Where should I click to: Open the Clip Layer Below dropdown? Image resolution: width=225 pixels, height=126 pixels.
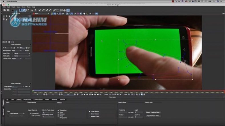[x=16, y=113]
